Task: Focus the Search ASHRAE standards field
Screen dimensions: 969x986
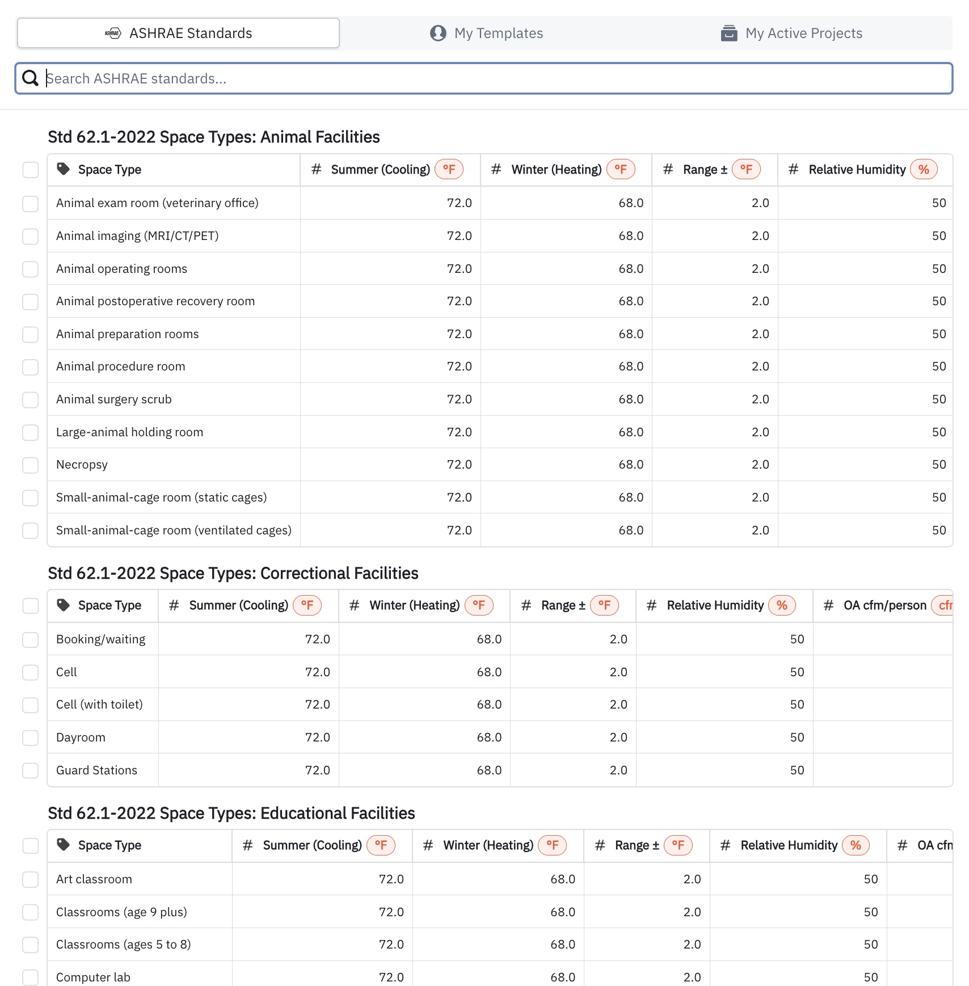Action: click(x=484, y=78)
